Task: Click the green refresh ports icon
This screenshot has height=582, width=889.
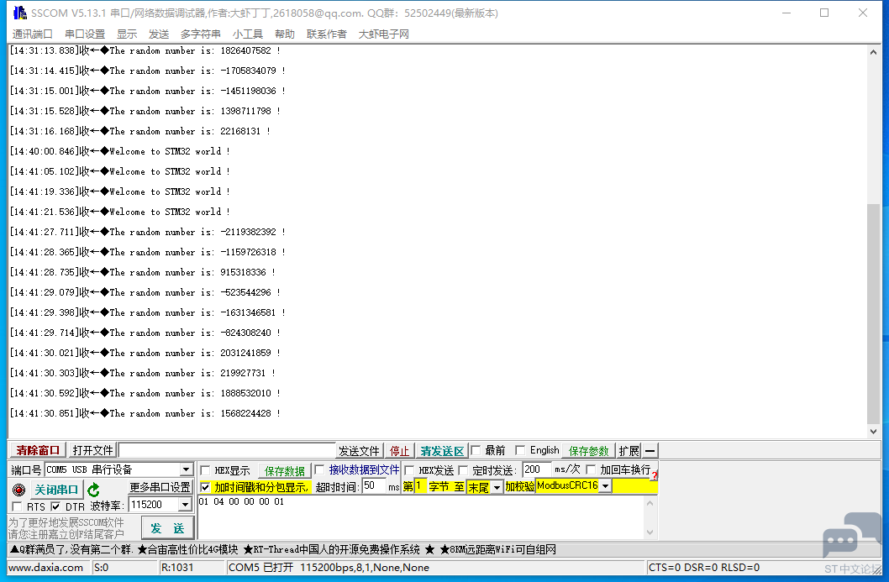Action: [x=94, y=490]
